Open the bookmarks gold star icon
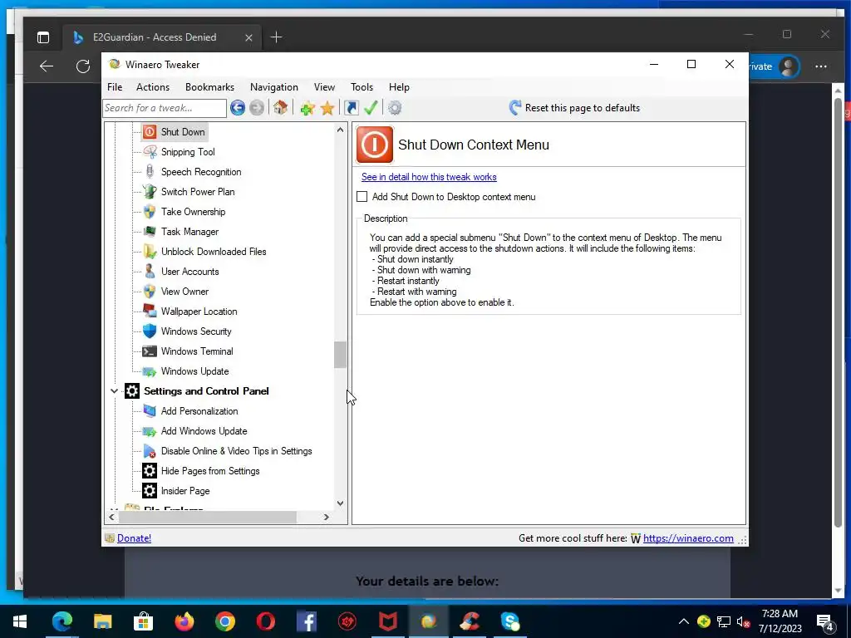 tap(327, 108)
